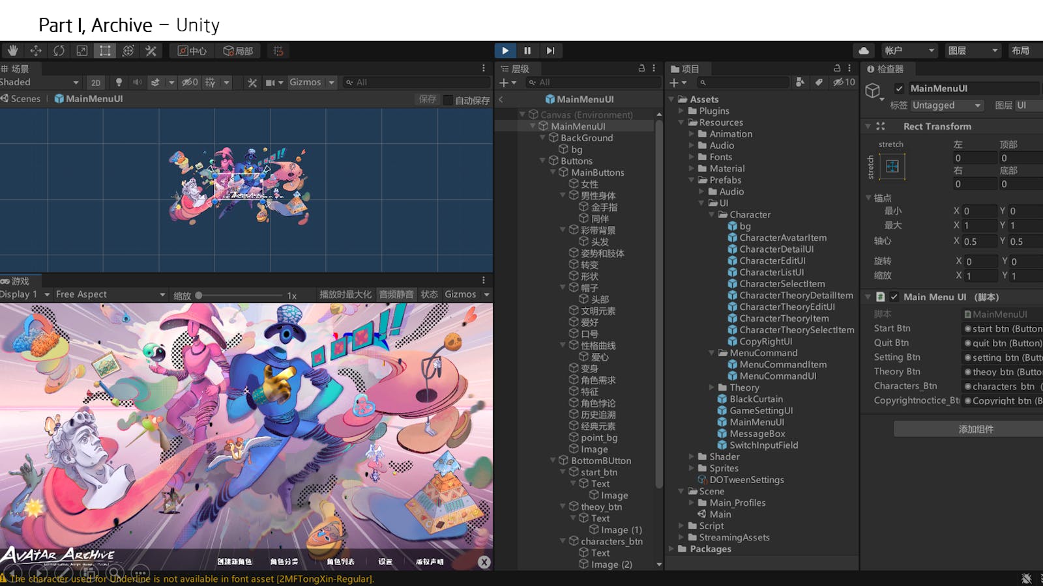This screenshot has width=1043, height=586.
Task: Open the Untagged tag dropdown
Action: click(947, 105)
